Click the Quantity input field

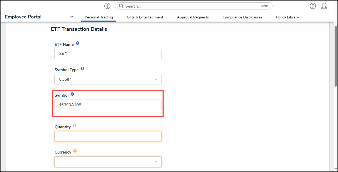[108, 136]
